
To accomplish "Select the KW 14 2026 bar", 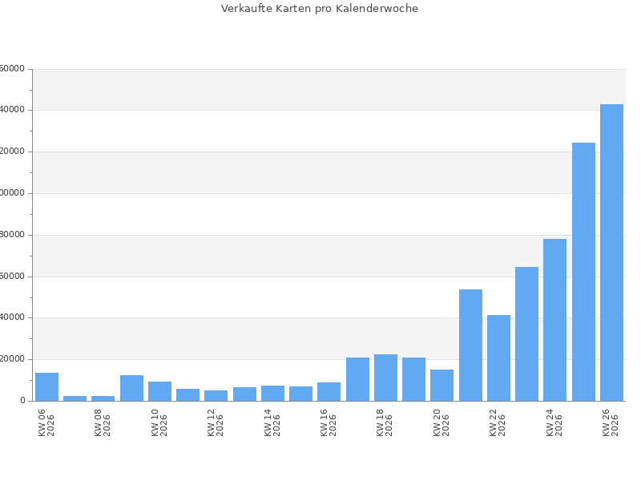I will (272, 394).
